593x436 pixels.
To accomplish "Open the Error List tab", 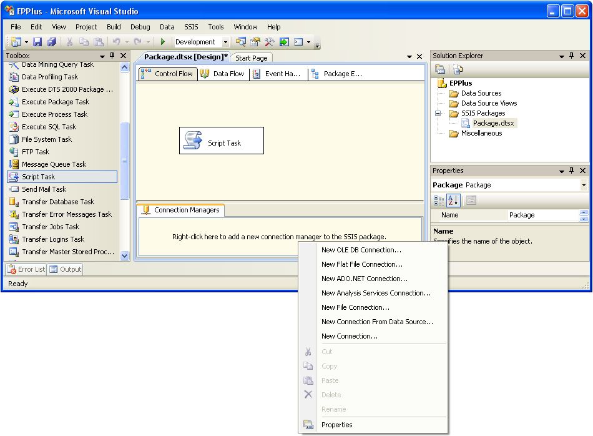I will coord(26,269).
